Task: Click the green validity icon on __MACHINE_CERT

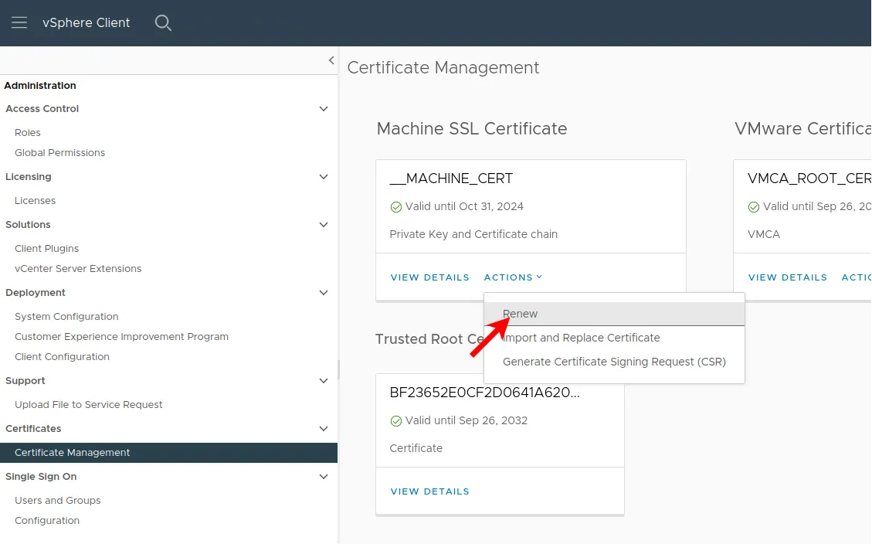Action: [x=396, y=206]
